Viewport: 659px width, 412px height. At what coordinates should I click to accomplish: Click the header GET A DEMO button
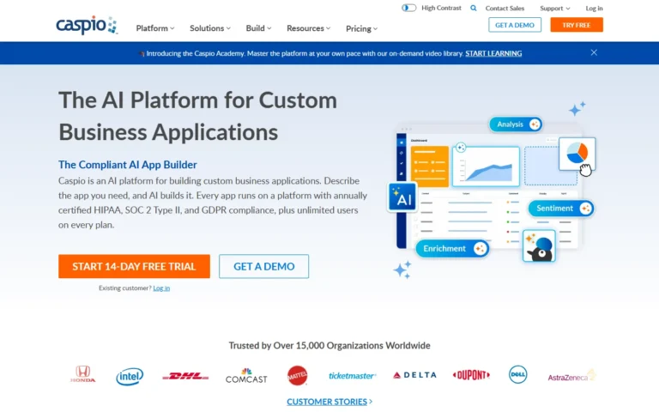coord(515,25)
